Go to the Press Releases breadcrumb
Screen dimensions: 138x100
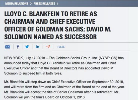44,4
